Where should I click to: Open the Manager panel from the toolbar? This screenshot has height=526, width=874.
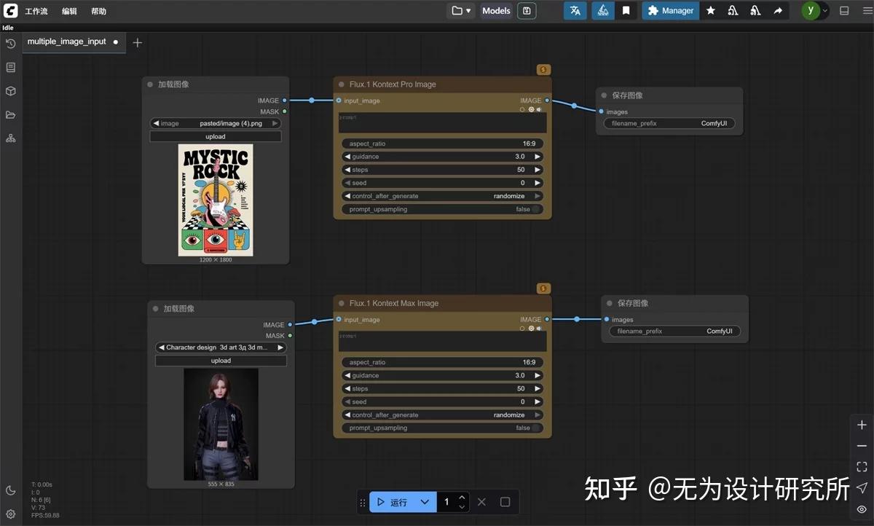(x=669, y=10)
